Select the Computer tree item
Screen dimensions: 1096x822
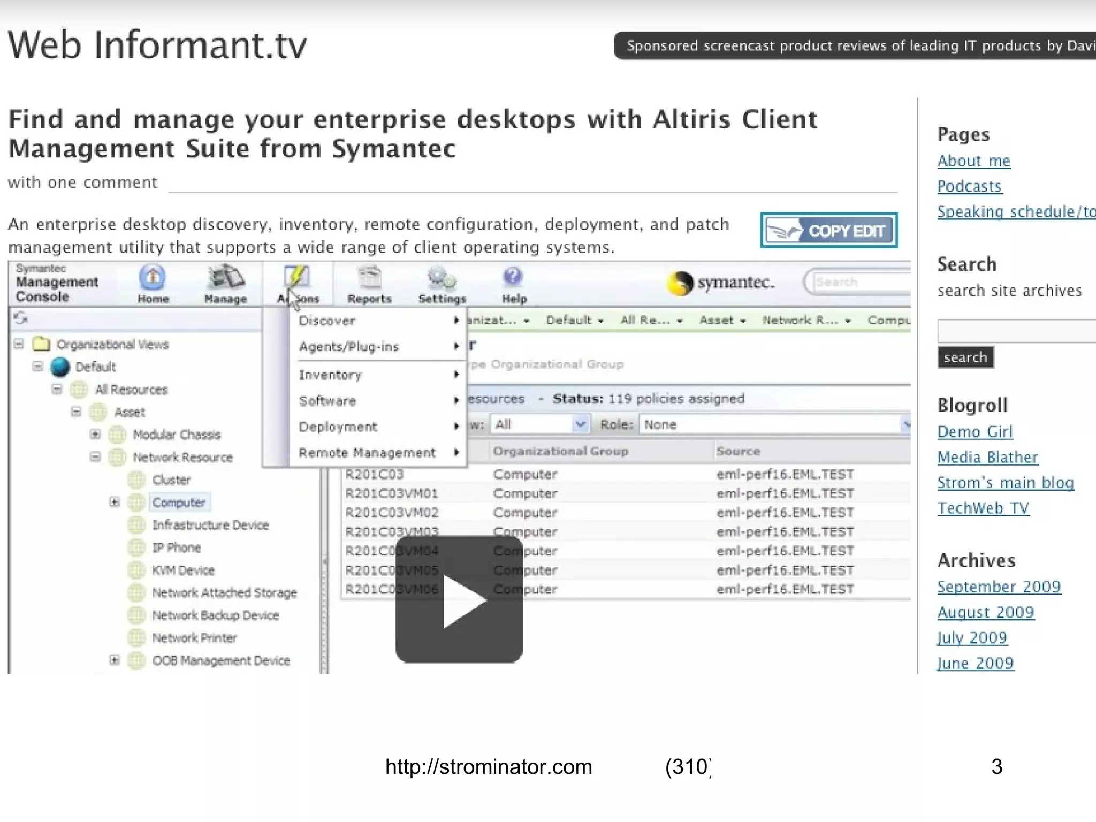tap(179, 503)
